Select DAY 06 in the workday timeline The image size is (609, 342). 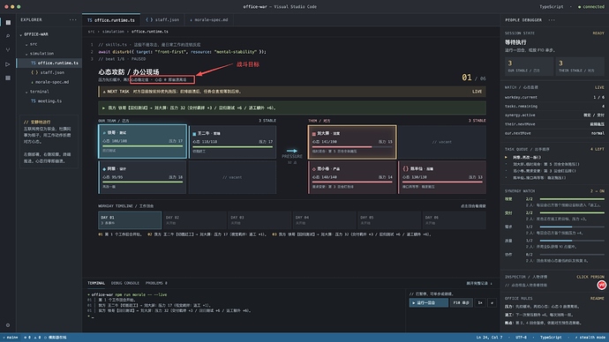pyautogui.click(x=454, y=220)
